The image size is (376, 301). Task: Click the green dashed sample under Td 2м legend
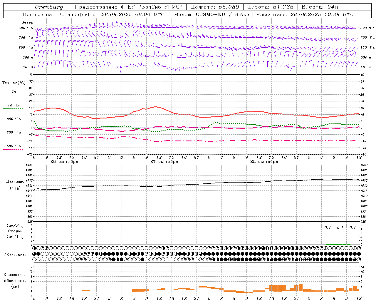pos(14,109)
